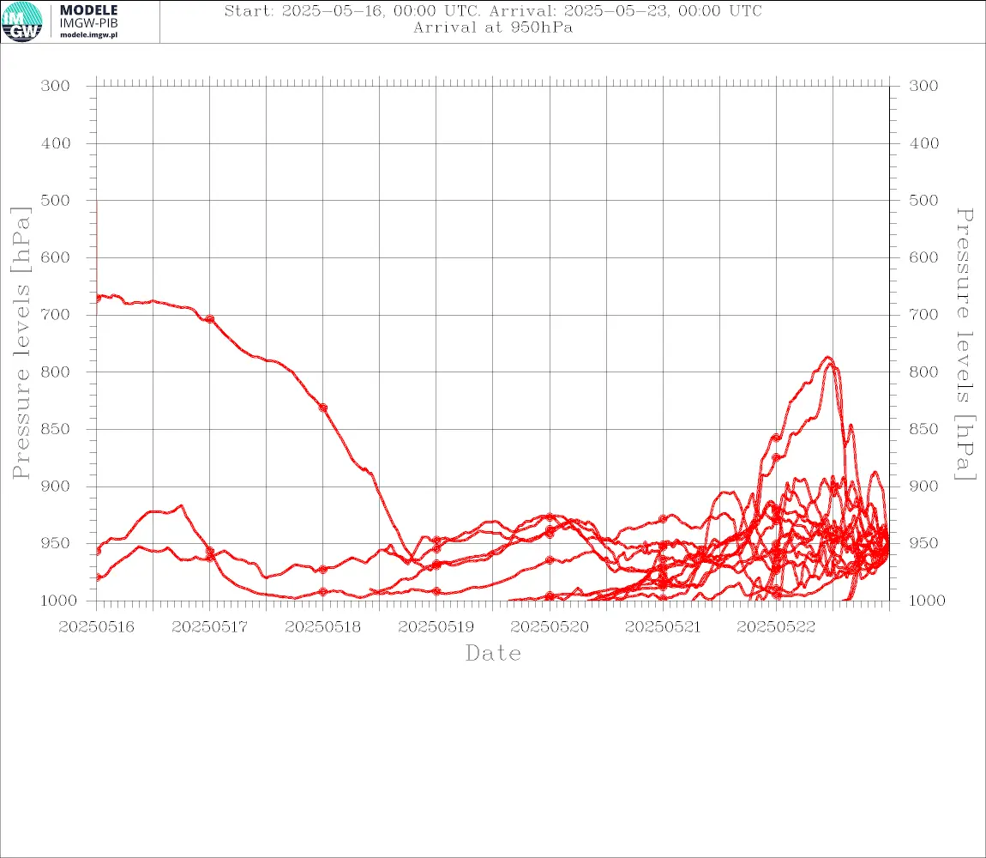The height and width of the screenshot is (858, 986).
Task: Click the left axis 900 label
Action: 56,486
